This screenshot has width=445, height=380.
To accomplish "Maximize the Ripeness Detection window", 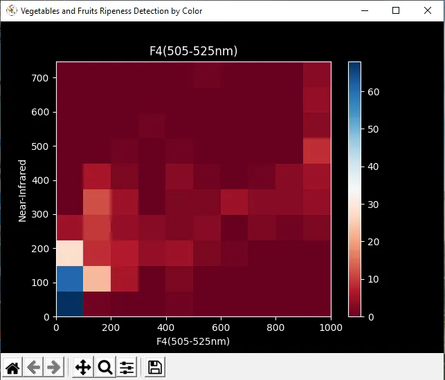I will 396,10.
